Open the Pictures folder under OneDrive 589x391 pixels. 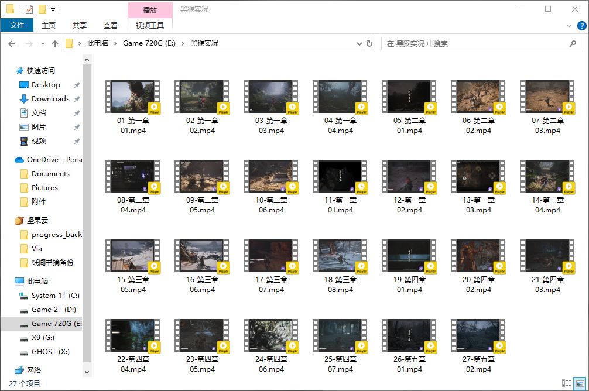pos(44,187)
